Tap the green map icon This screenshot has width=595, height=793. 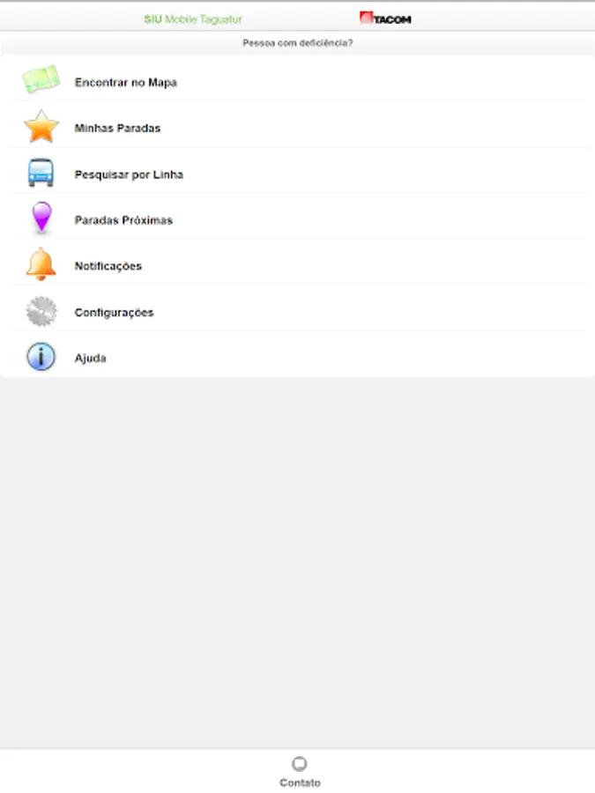click(41, 79)
